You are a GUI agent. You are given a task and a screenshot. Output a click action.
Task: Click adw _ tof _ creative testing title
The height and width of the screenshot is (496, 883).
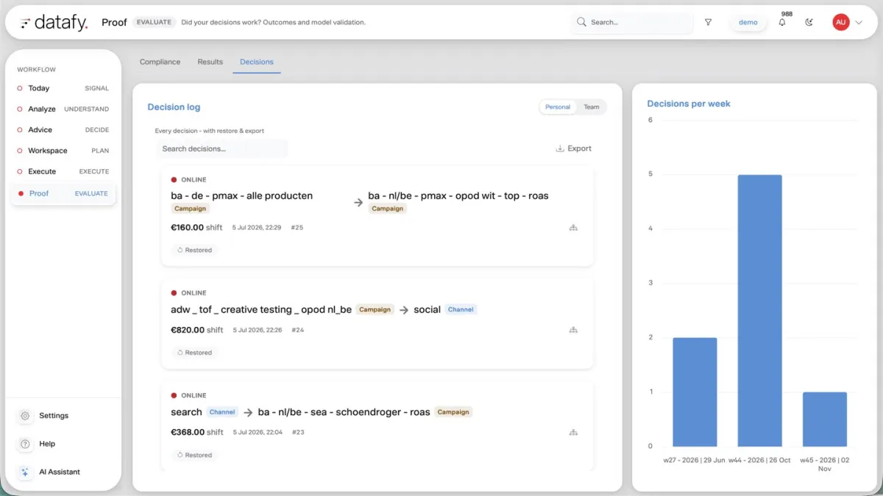click(x=261, y=309)
